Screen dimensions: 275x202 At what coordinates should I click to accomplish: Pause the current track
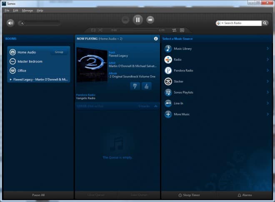pyautogui.click(x=138, y=20)
